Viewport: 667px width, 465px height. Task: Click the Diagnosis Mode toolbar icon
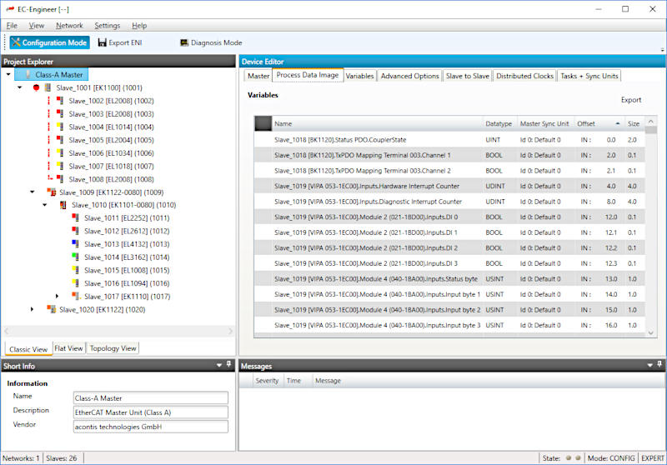click(x=183, y=42)
